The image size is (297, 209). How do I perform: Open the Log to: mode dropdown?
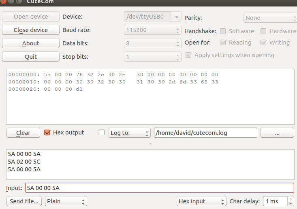[x=130, y=133]
